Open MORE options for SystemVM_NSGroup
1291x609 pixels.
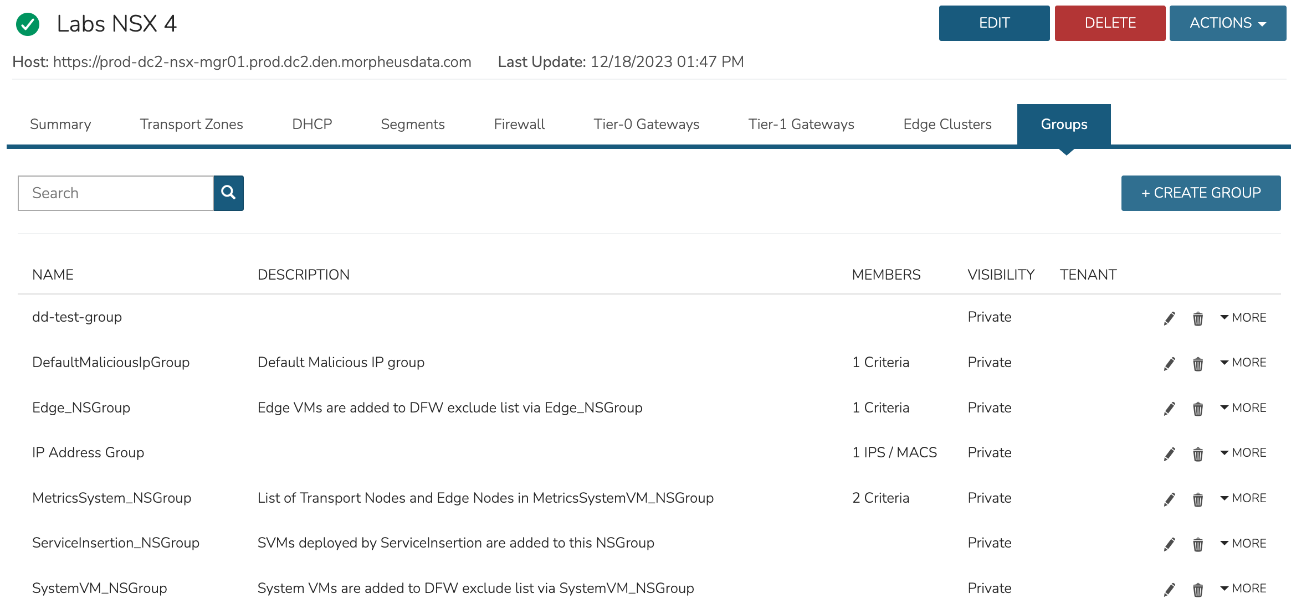coord(1243,588)
